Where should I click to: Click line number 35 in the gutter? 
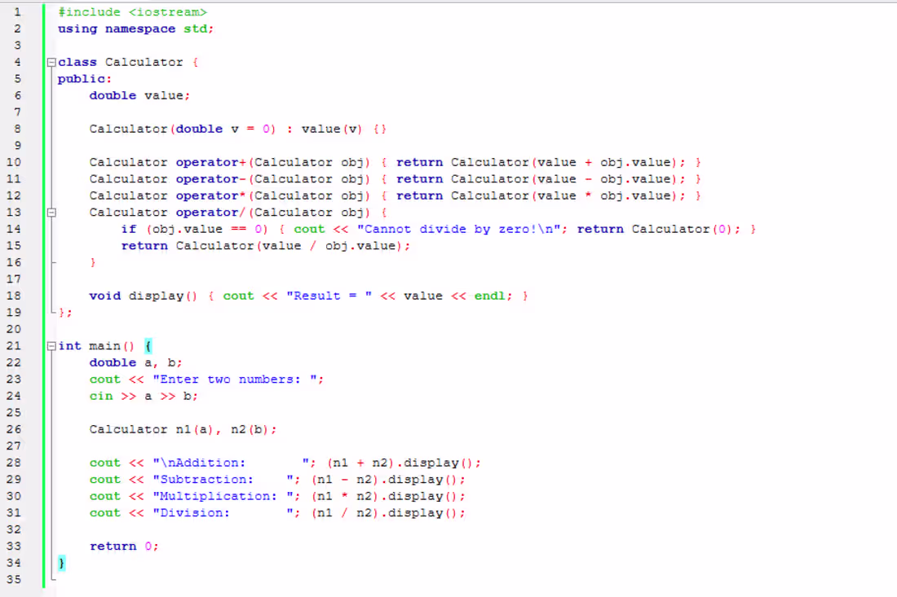(x=14, y=580)
